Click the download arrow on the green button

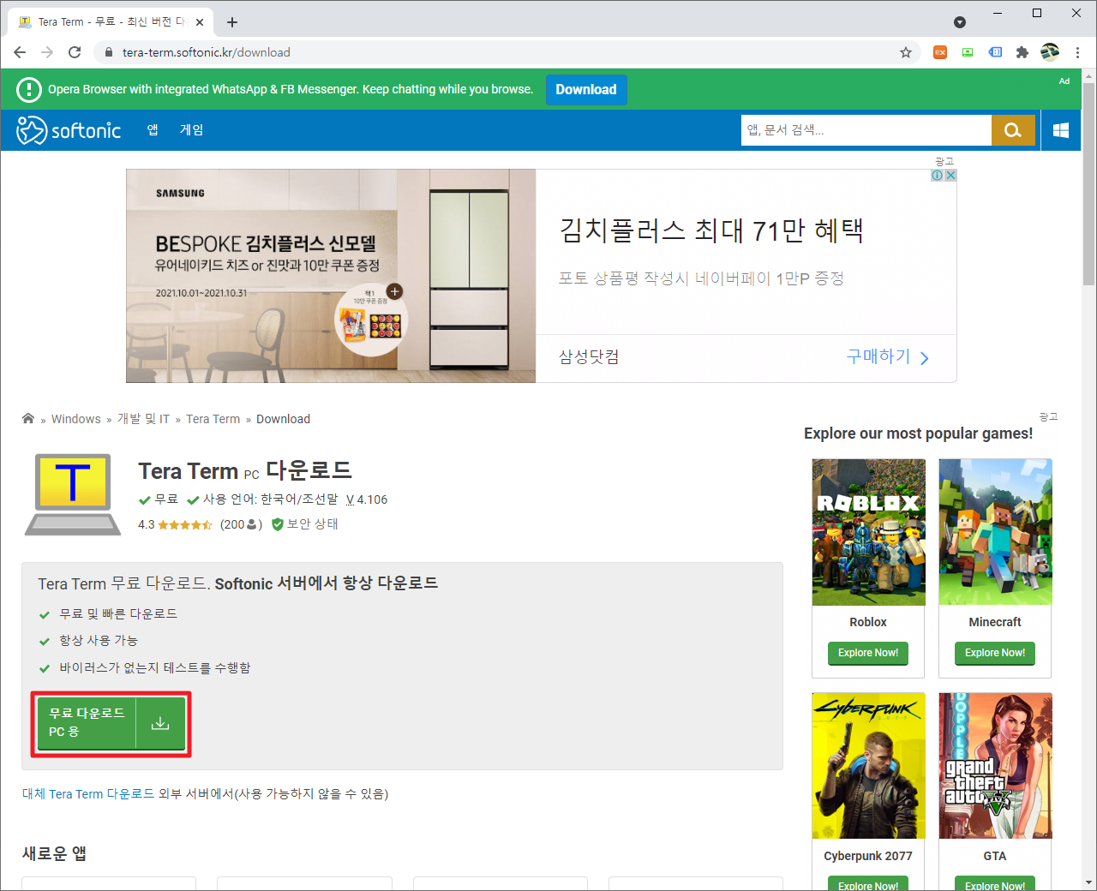coord(160,724)
